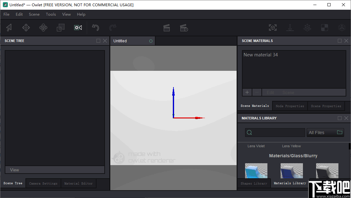
Task: Expand the Lens Violet material entry
Action: (256, 146)
